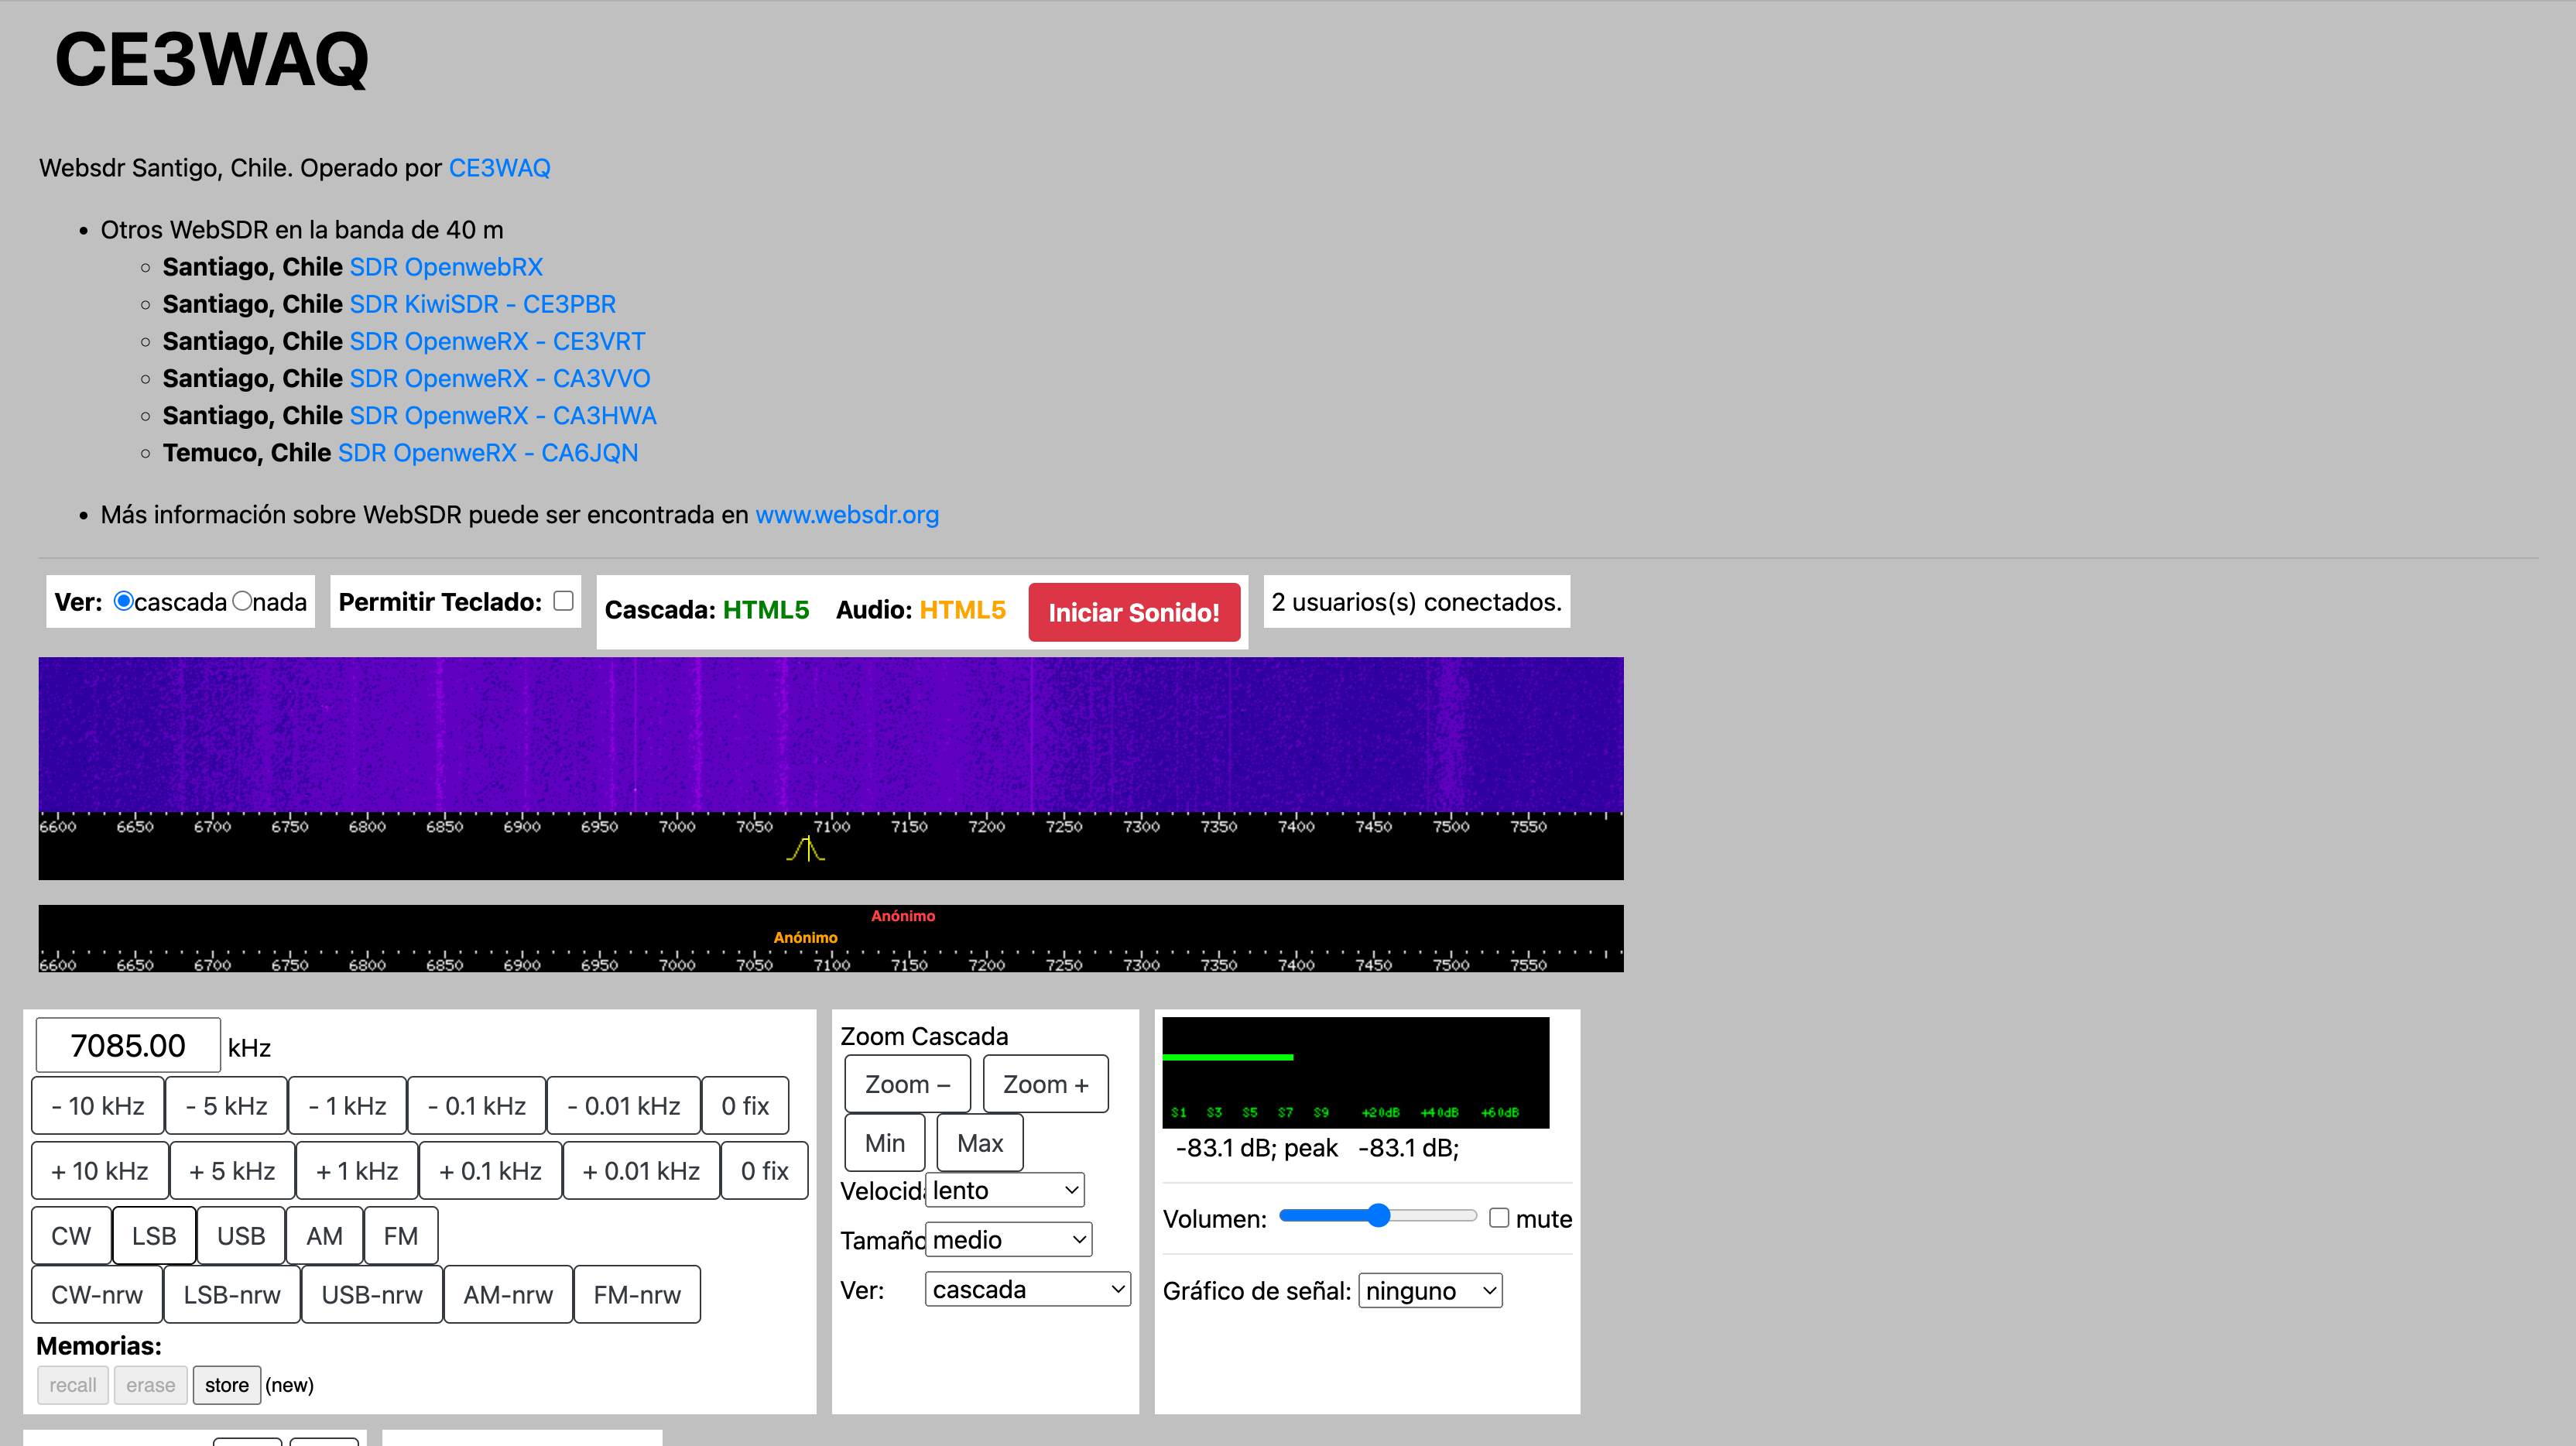Screen dimensions: 2576x1446
Task: Open the Gráfico de señal dropdown
Action: pos(1430,1291)
